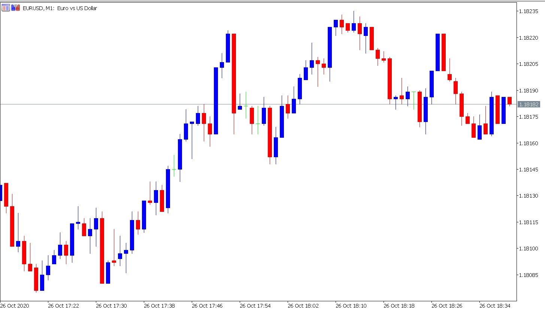This screenshot has width=545, height=311.
Task: Click the 26 Oct 17:22 time label
Action: click(63, 306)
